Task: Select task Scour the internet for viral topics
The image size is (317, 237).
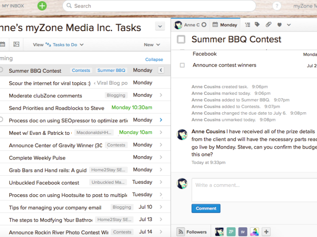Action: 50,83
